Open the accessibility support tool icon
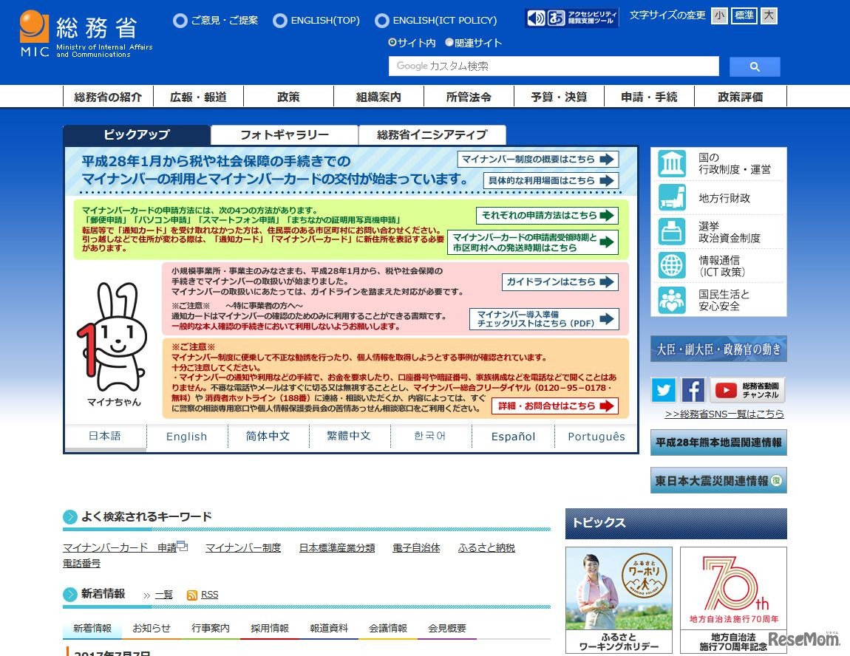 [571, 18]
